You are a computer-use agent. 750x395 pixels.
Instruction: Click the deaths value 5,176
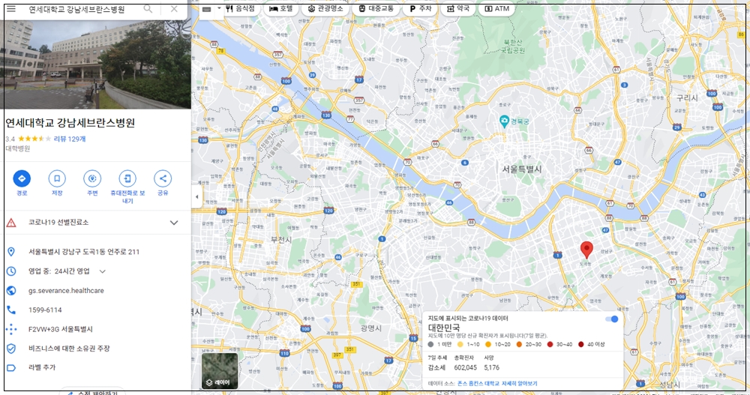(492, 368)
